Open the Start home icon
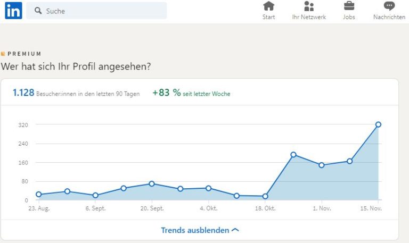 pos(269,6)
